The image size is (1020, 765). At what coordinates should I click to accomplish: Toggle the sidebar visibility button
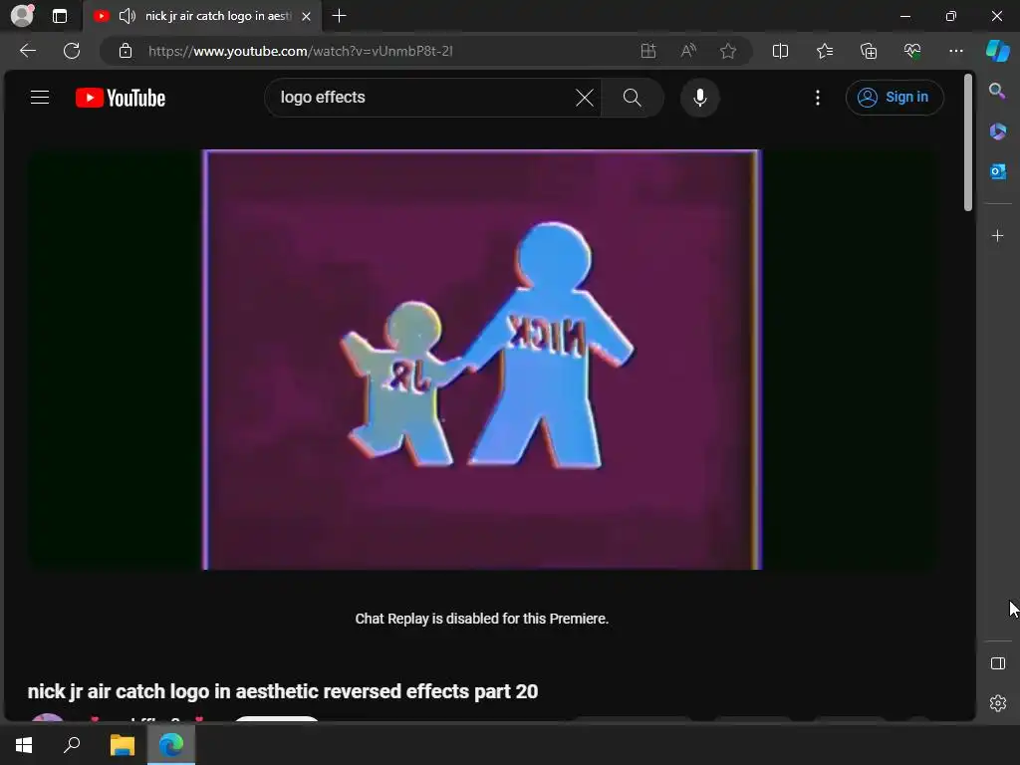pos(997,663)
